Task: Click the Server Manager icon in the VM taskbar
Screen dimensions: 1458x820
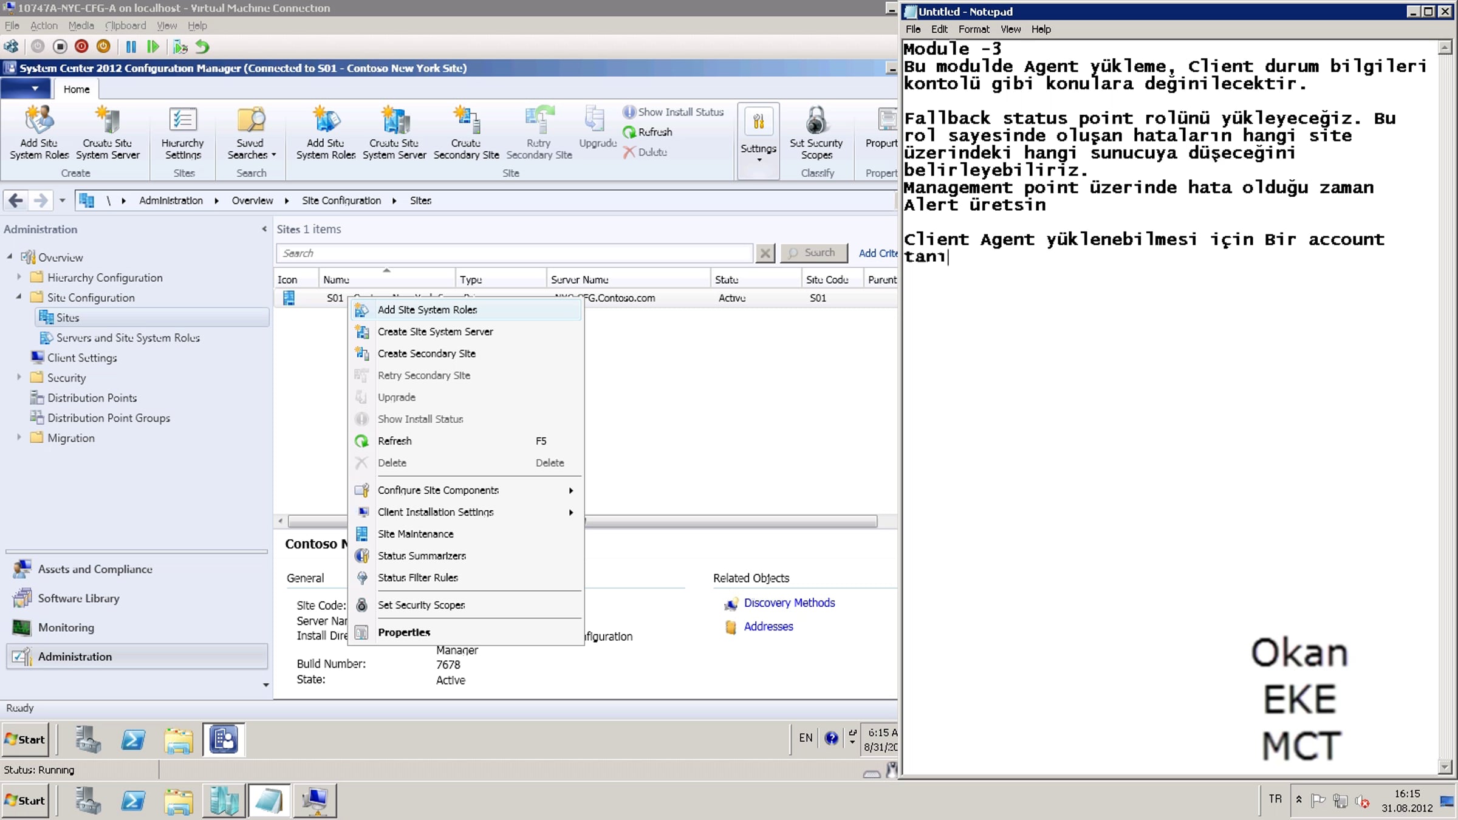Action: pos(88,739)
